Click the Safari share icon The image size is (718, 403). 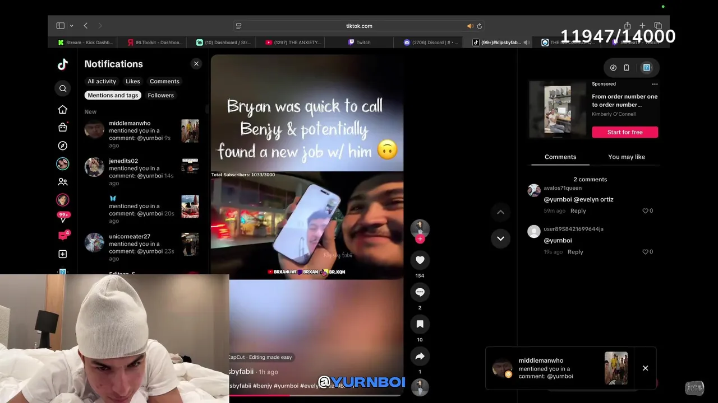click(627, 26)
